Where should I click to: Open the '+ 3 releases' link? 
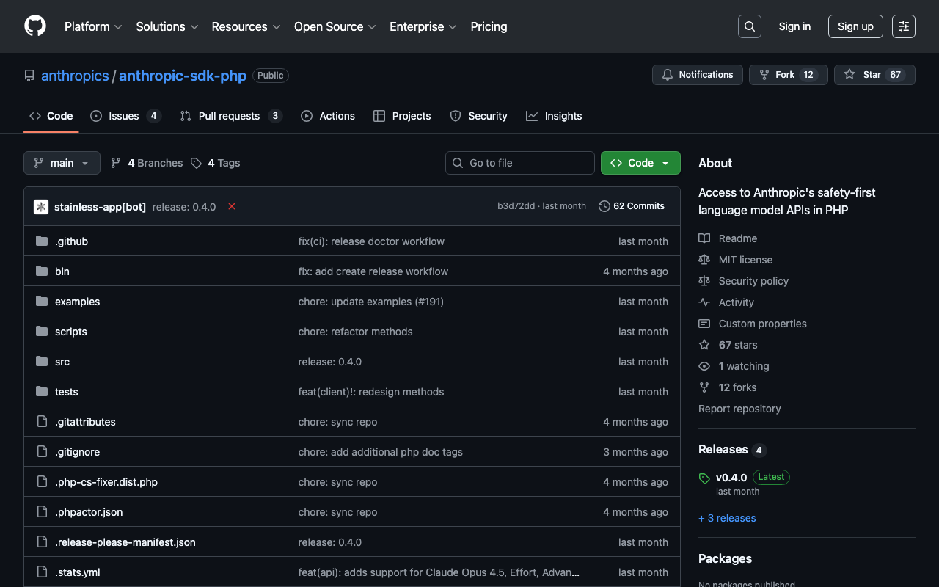727,518
